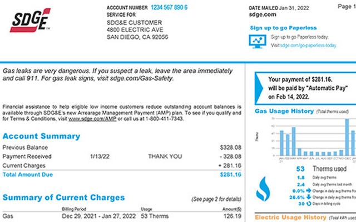The height and width of the screenshot is (222, 356).
Task: Click the See page 2 for details note
Action: (x=216, y=199)
